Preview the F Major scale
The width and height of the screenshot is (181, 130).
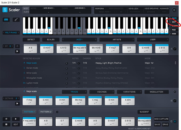[x=67, y=63]
